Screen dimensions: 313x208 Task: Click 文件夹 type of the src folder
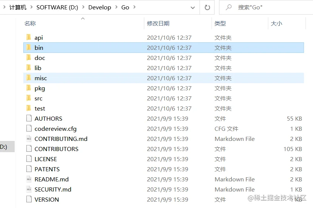(223, 98)
